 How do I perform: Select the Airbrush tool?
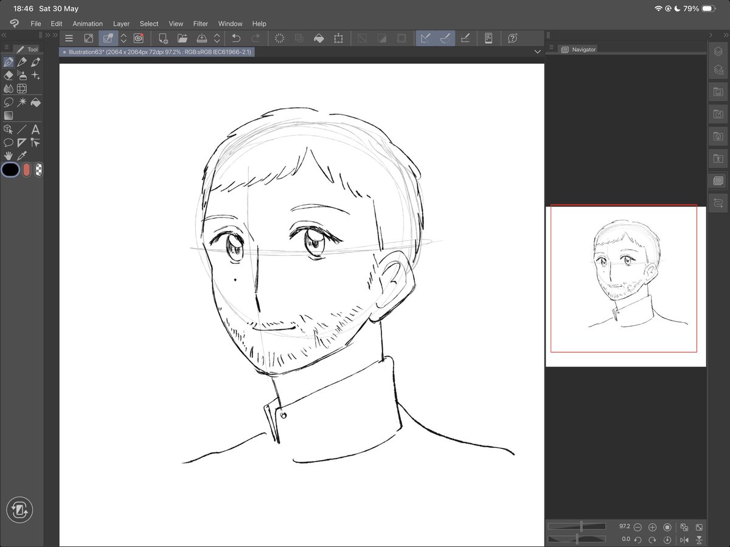[22, 75]
